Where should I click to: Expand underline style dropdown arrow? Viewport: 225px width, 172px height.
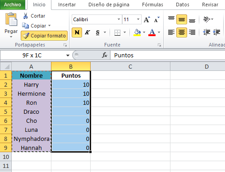click(x=105, y=33)
